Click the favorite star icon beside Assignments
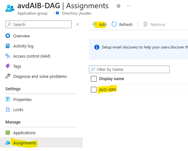 pos(119,6)
